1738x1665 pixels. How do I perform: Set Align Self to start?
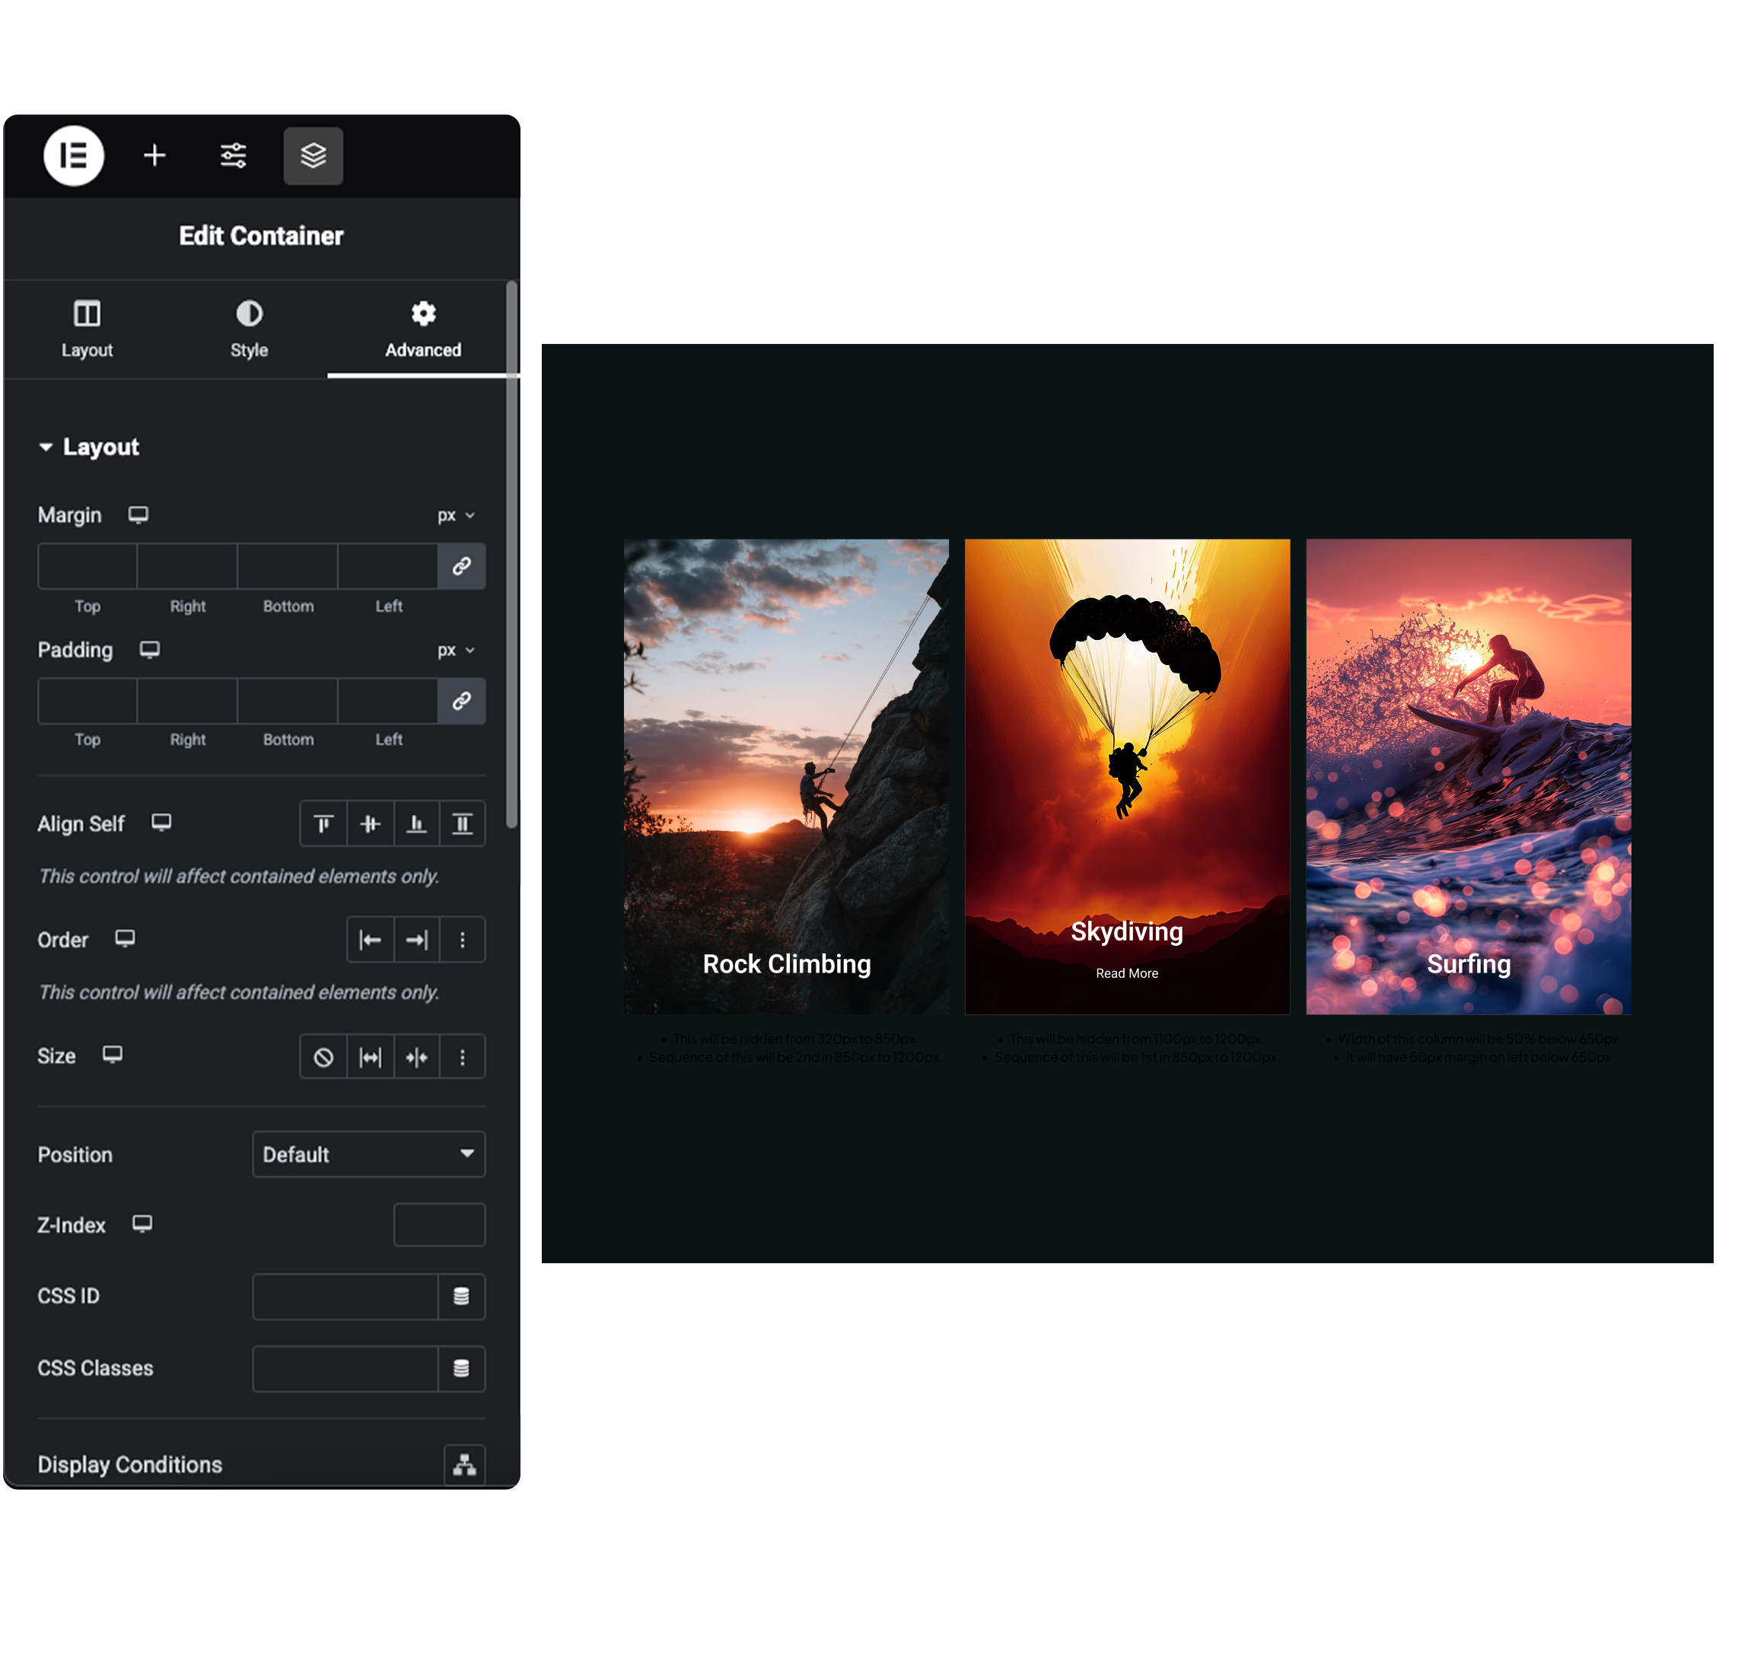pos(323,825)
